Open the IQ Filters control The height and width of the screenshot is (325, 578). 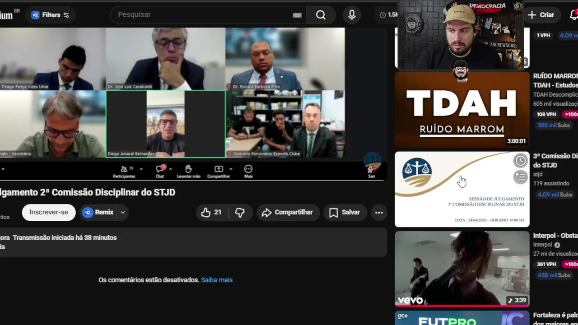pyautogui.click(x=50, y=15)
